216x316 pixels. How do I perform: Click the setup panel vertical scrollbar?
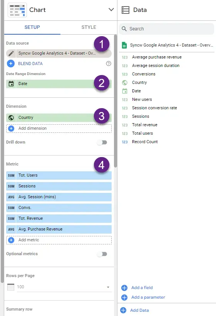click(116, 101)
